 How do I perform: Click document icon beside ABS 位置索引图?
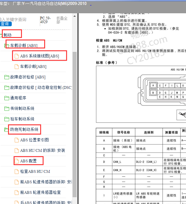click(x=17, y=140)
